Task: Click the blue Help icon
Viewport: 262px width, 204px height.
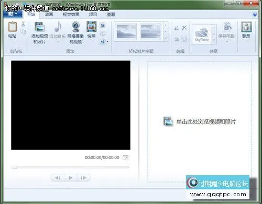Action: (255, 15)
